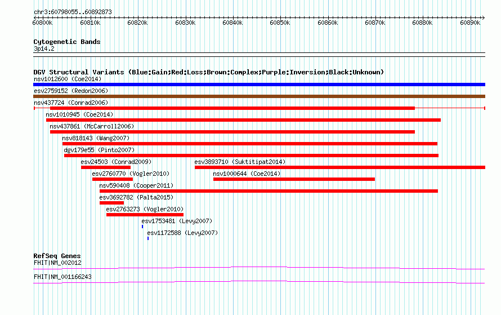The image size is (501, 315).
Task: Select the brown esv2759152 complex variant bar
Action: click(x=259, y=96)
